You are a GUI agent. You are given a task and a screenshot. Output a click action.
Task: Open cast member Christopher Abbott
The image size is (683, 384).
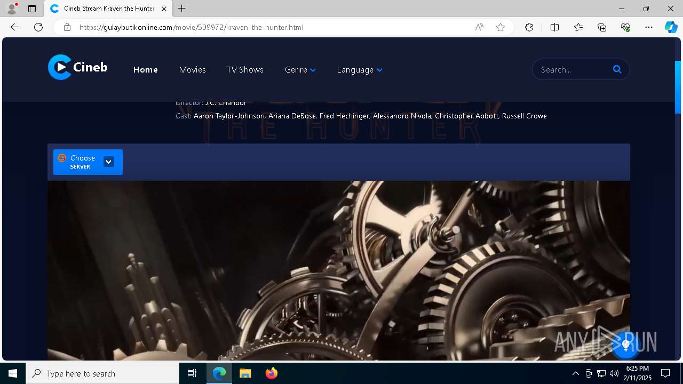466,116
